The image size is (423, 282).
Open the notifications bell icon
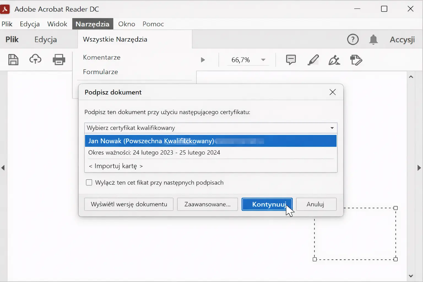(373, 40)
